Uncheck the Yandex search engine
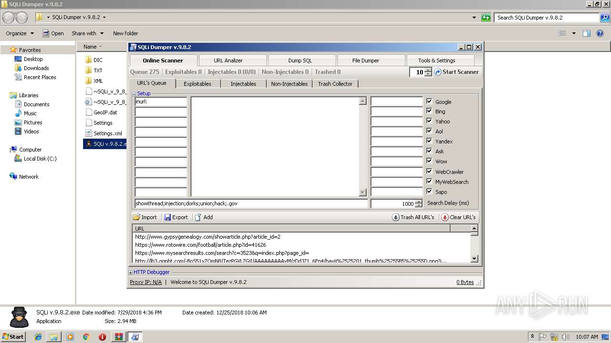 click(x=429, y=141)
